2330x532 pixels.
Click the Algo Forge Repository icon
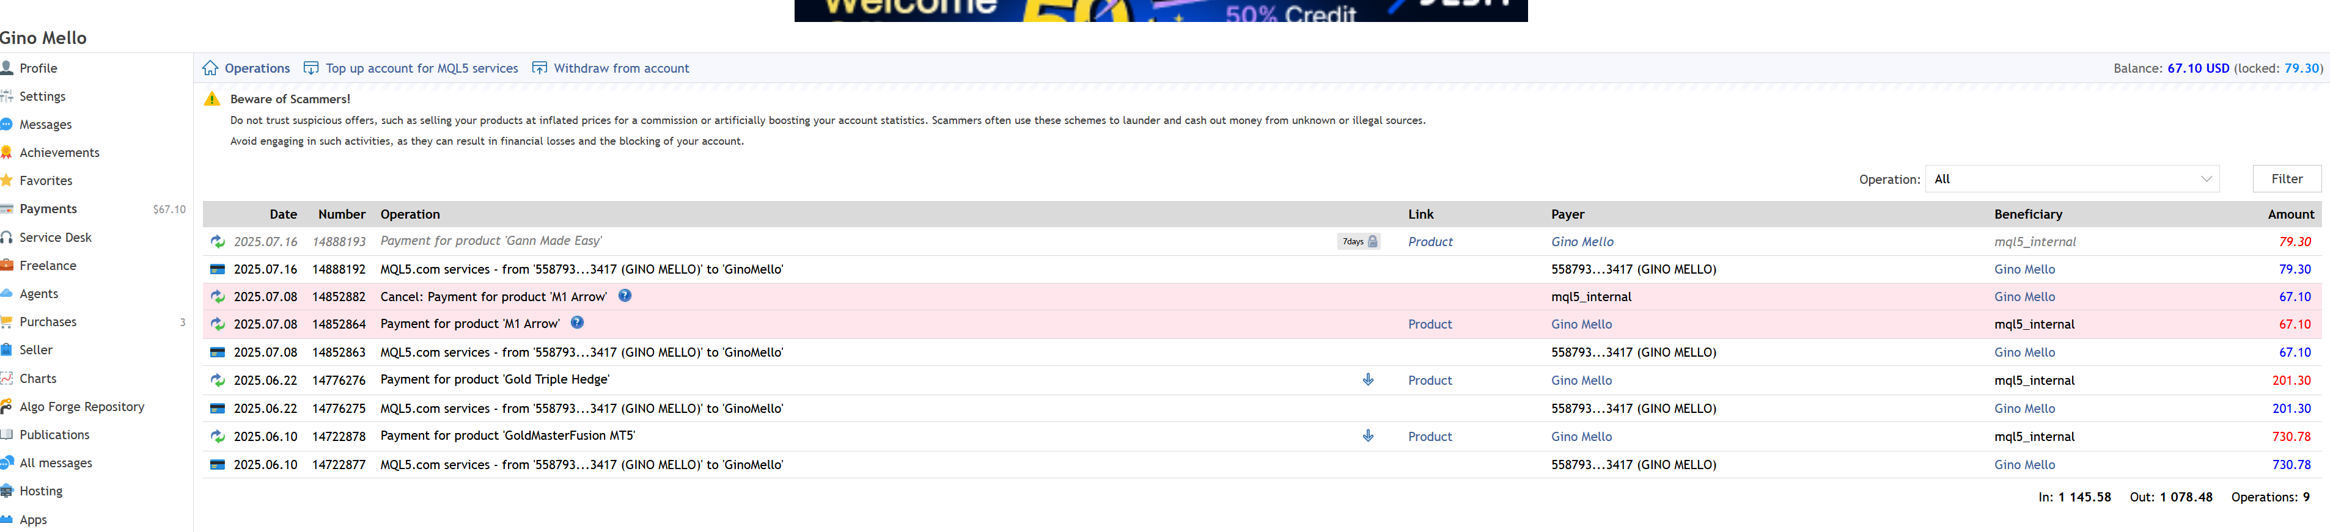[x=6, y=406]
